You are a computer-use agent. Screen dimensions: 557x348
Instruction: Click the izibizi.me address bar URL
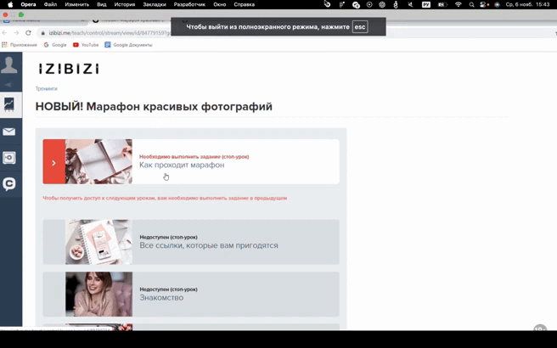click(110, 33)
